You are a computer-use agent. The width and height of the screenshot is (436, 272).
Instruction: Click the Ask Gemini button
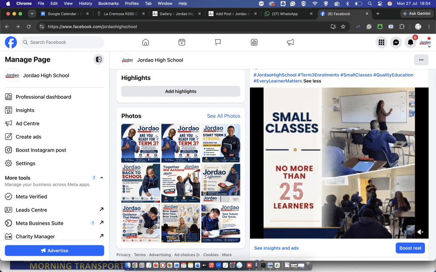pyautogui.click(x=416, y=14)
